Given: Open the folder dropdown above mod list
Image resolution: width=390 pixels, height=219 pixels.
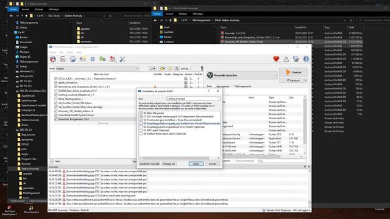Looking at the screenshot, I should point(162,69).
